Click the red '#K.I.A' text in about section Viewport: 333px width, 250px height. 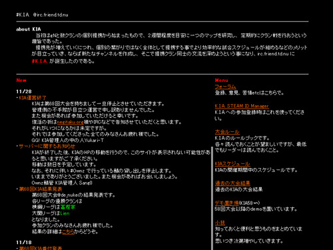(x=39, y=61)
